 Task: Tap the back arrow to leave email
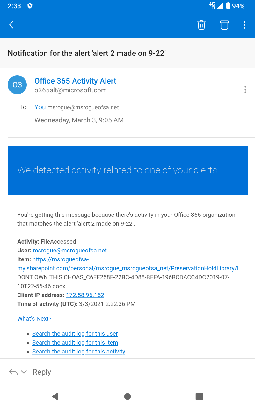pyautogui.click(x=13, y=25)
